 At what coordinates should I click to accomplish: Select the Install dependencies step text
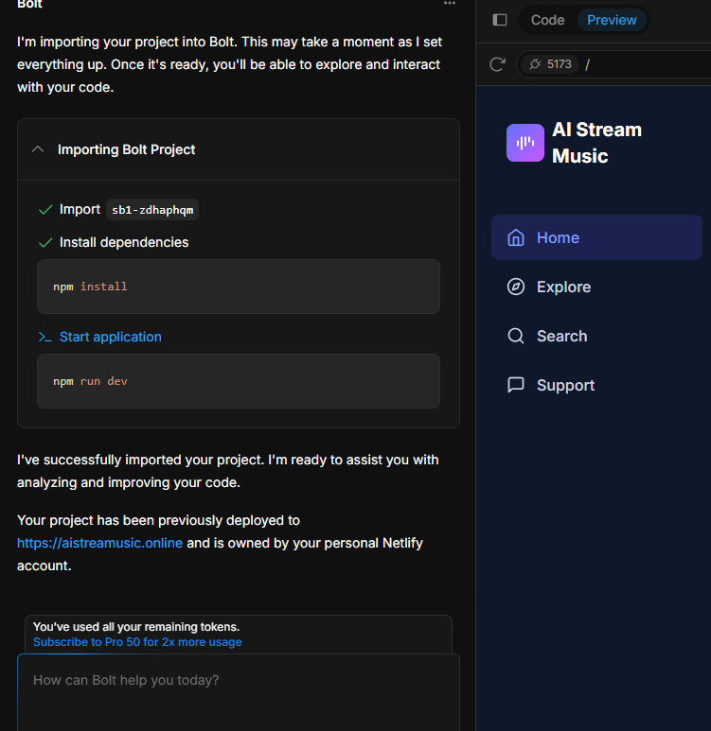click(x=124, y=242)
